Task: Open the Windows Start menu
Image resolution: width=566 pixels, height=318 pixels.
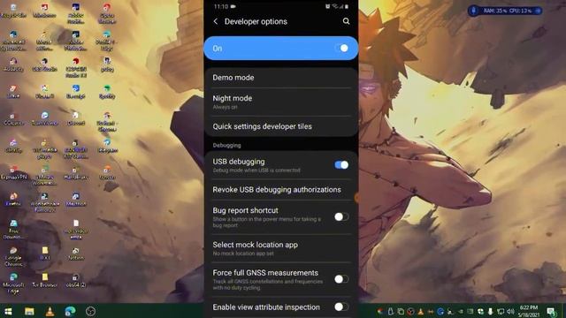Action: (x=8, y=311)
